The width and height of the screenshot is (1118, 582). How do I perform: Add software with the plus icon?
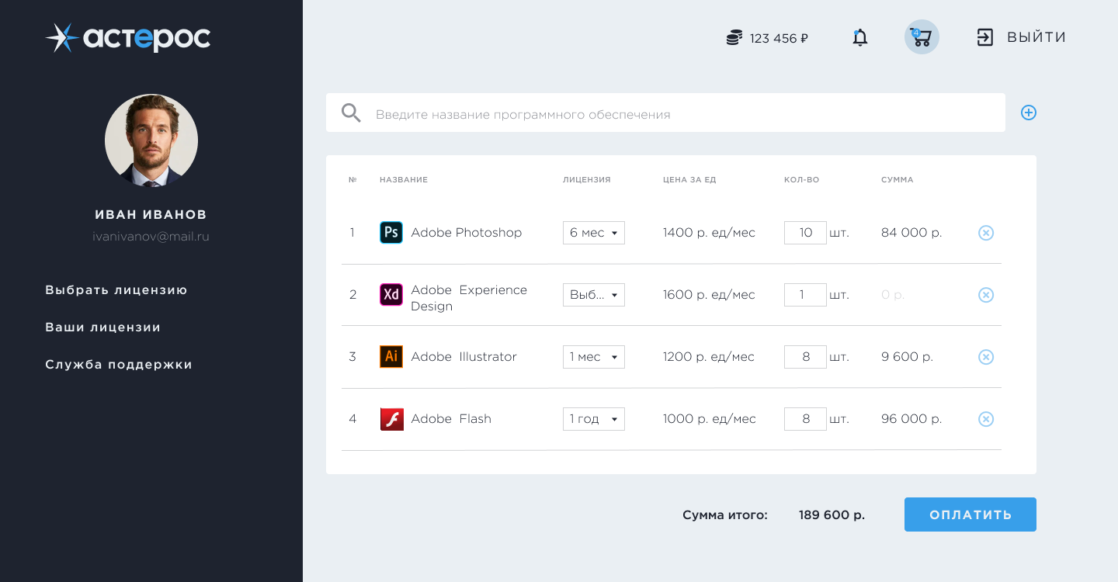point(1029,113)
